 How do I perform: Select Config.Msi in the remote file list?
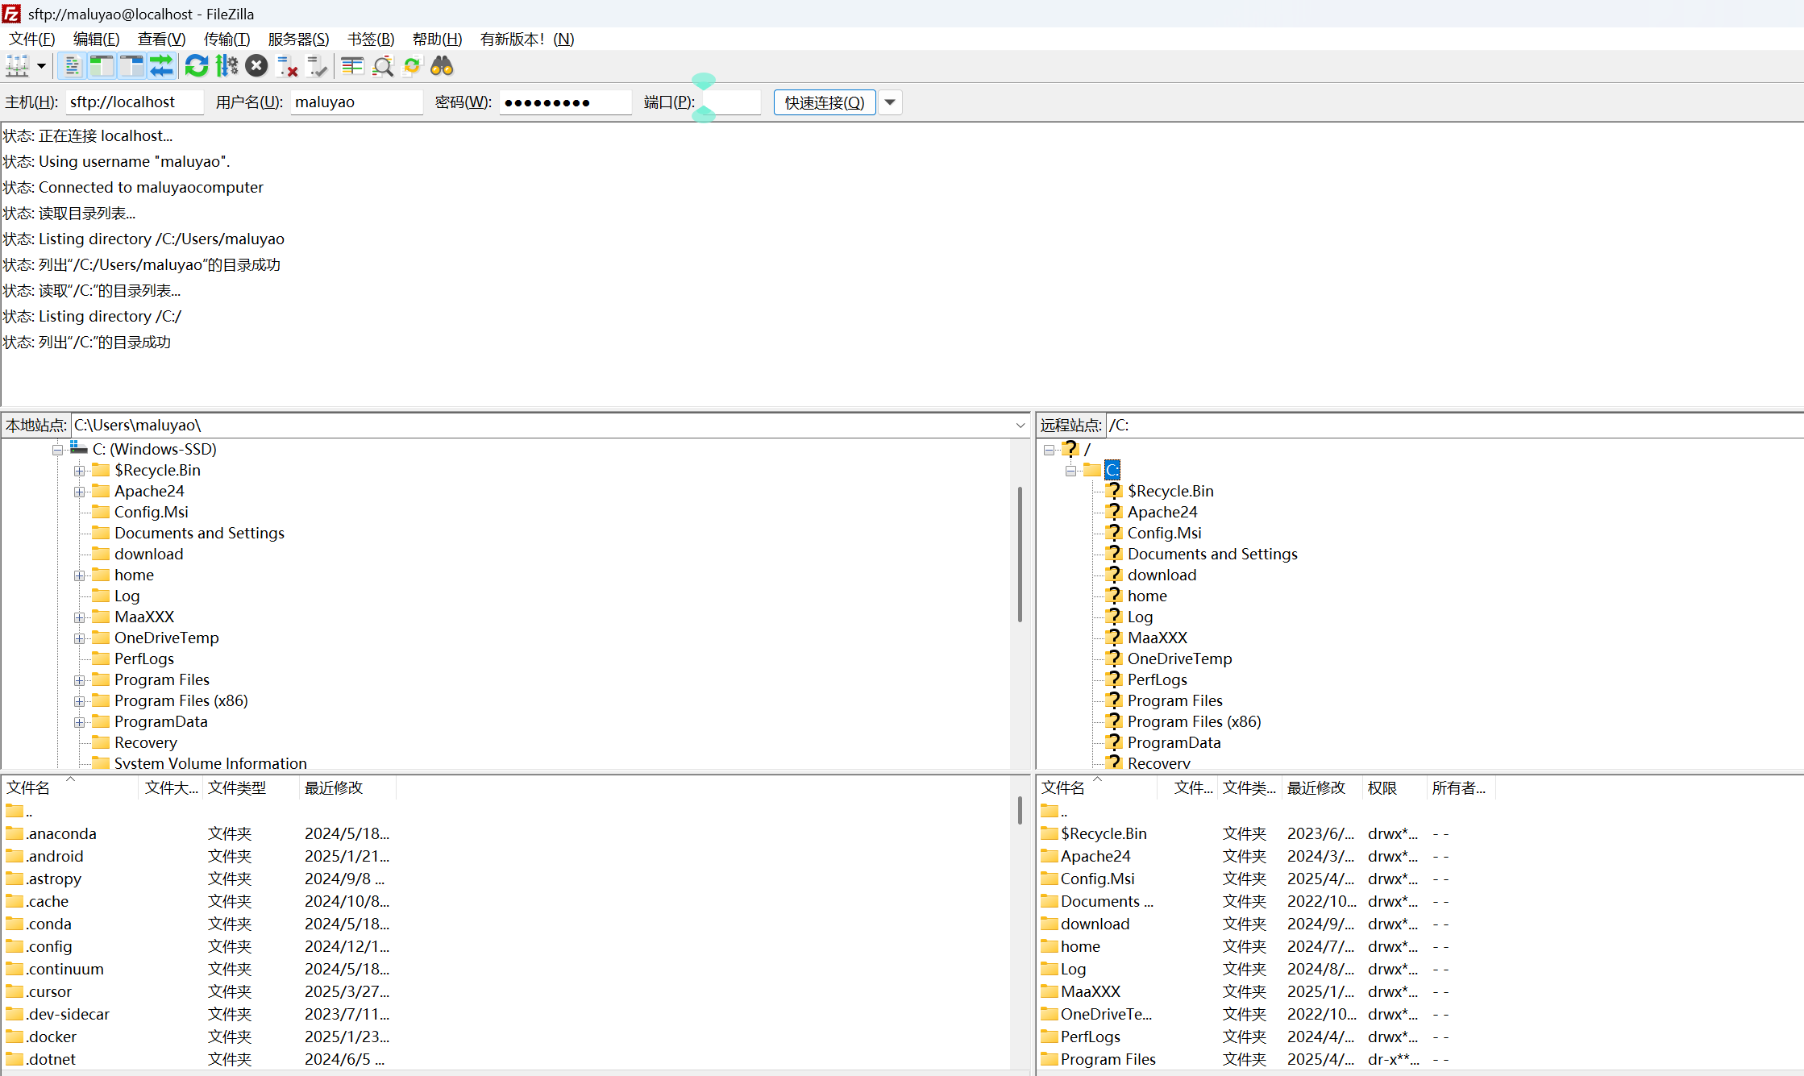[x=1097, y=879]
